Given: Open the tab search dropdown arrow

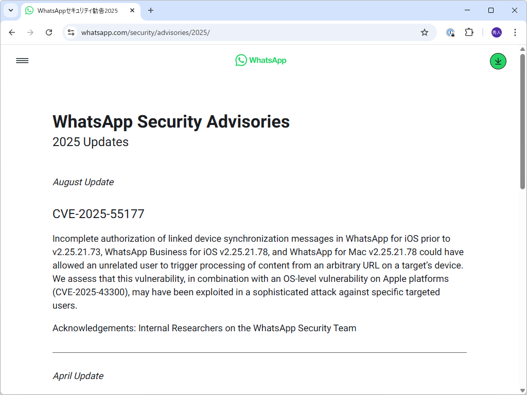Looking at the screenshot, I should click(x=10, y=10).
